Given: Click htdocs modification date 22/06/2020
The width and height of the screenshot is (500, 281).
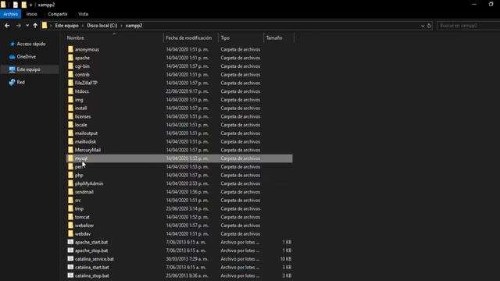Looking at the screenshot, I should (187, 91).
